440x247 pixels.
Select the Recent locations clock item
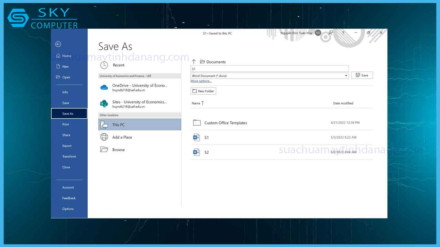[x=140, y=65]
